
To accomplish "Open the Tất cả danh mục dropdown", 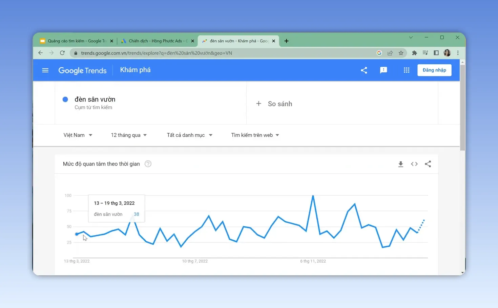I will (190, 135).
